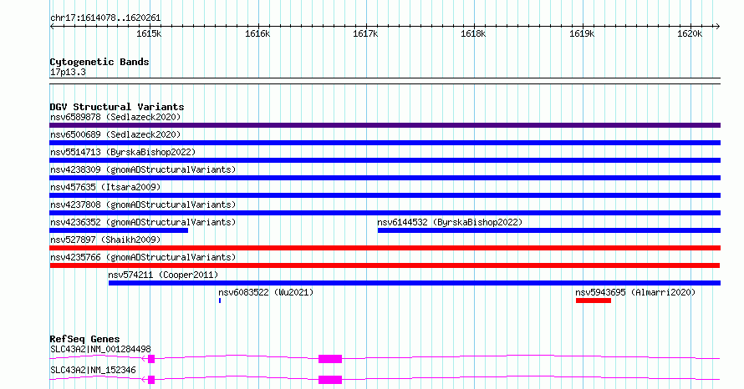Click the red nsv527897 variant bar

[385, 248]
